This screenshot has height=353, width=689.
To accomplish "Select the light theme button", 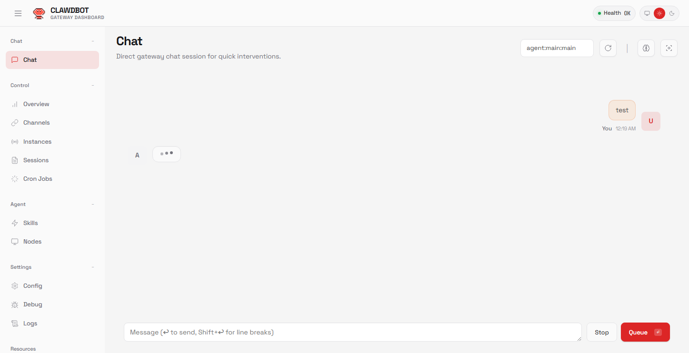I will pos(659,13).
